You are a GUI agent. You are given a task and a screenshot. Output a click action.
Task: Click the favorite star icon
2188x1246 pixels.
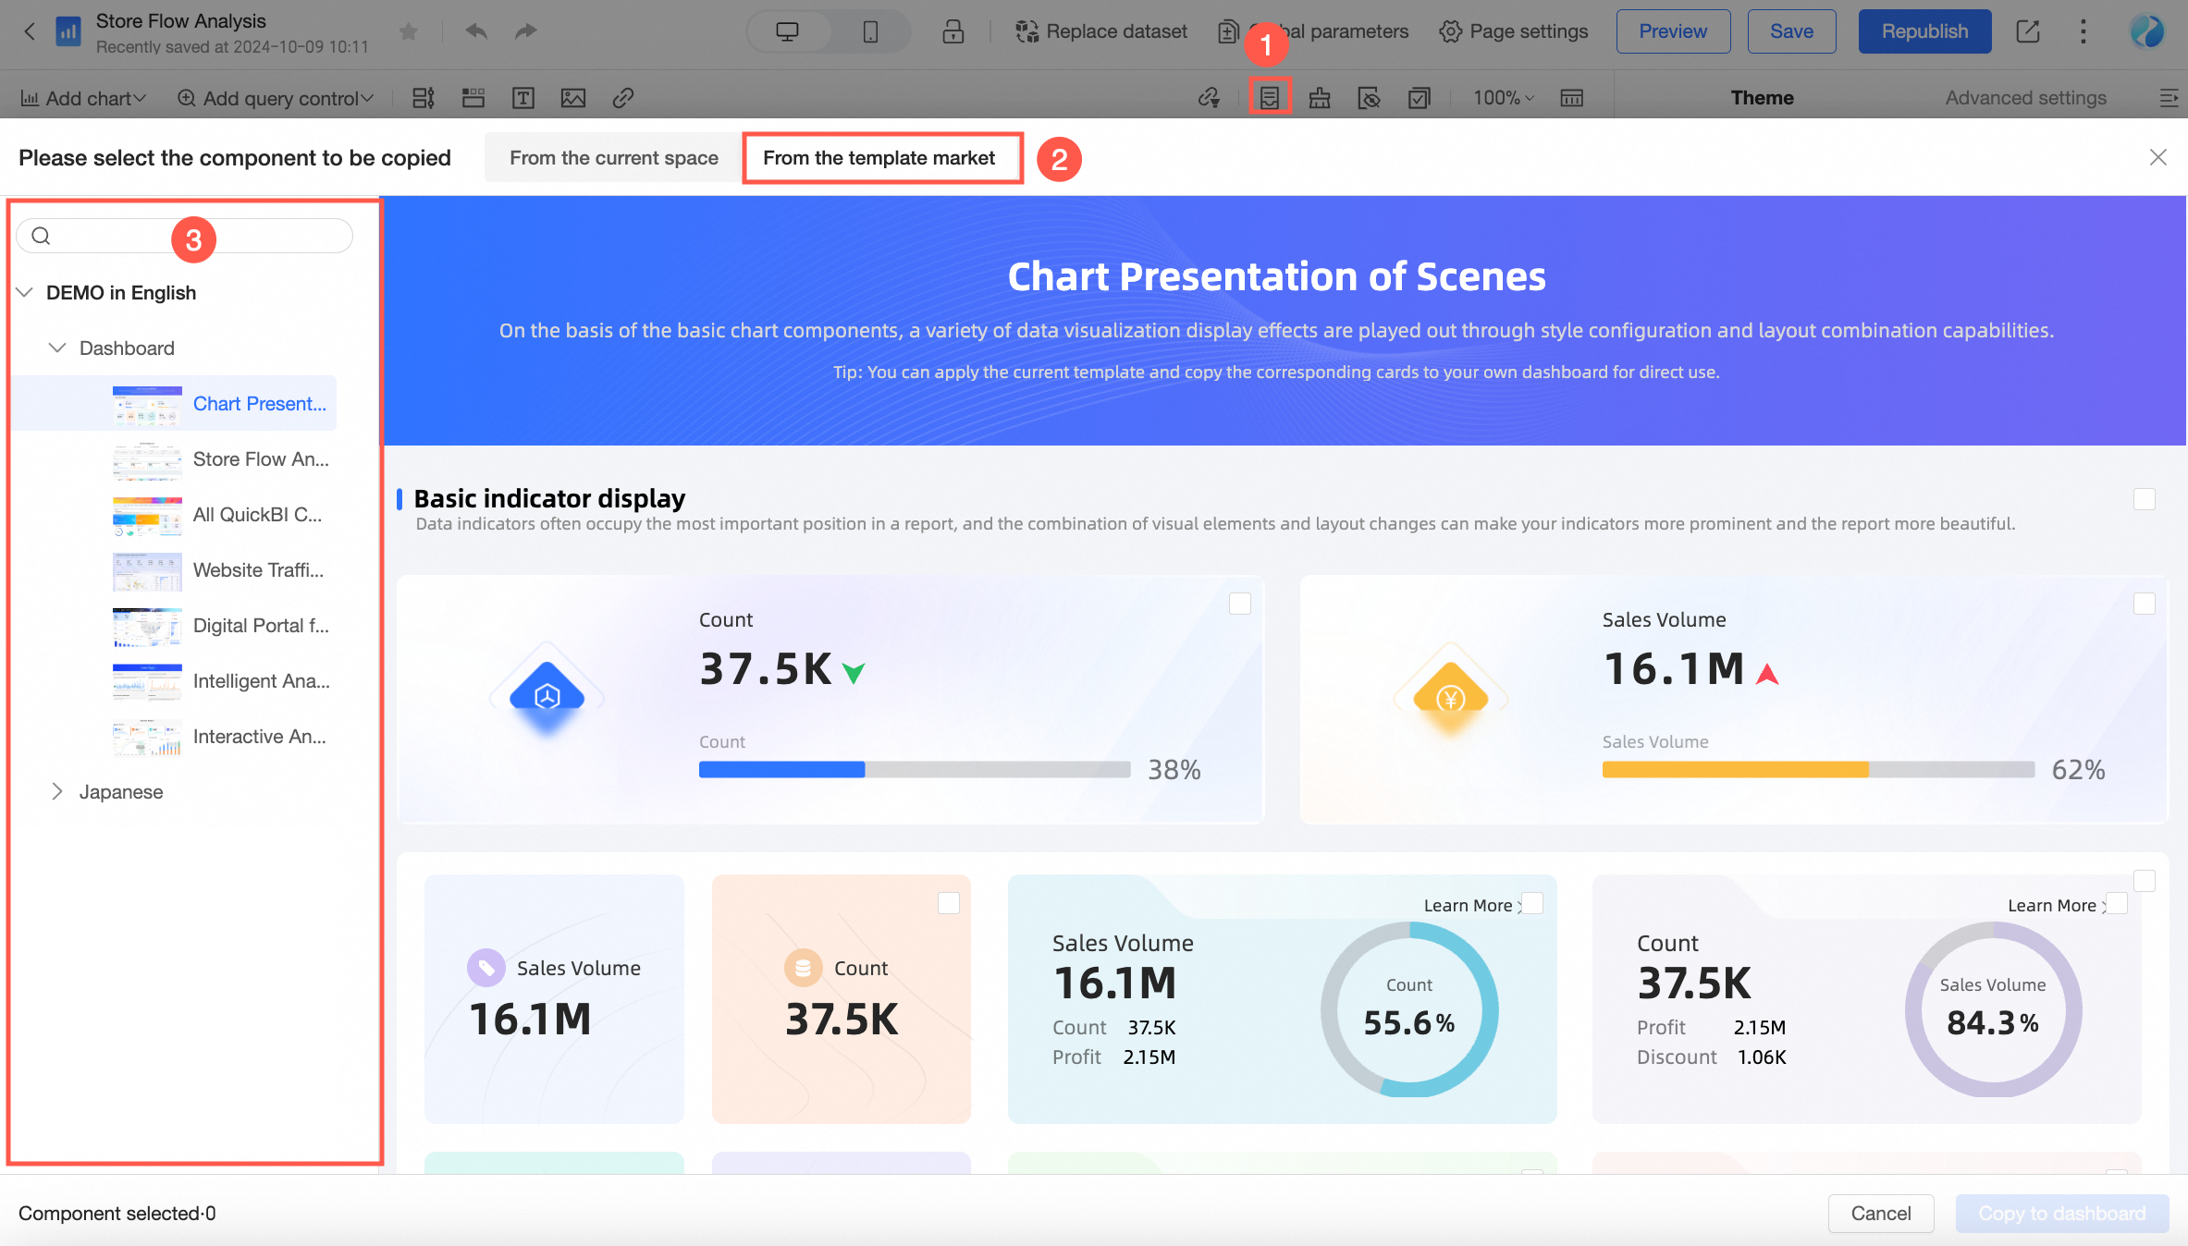point(409,32)
